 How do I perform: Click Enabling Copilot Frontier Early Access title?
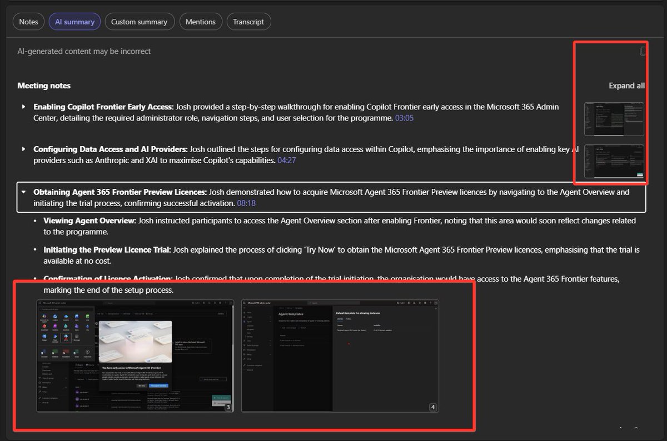[103, 107]
